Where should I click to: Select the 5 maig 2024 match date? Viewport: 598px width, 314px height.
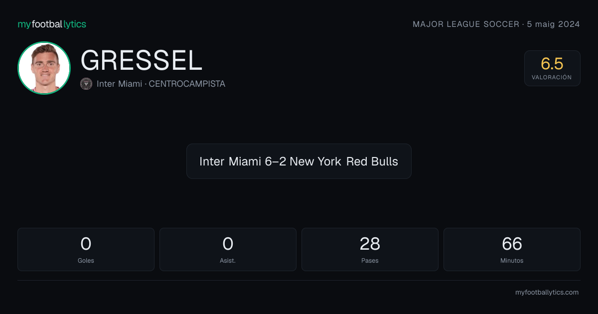click(553, 24)
